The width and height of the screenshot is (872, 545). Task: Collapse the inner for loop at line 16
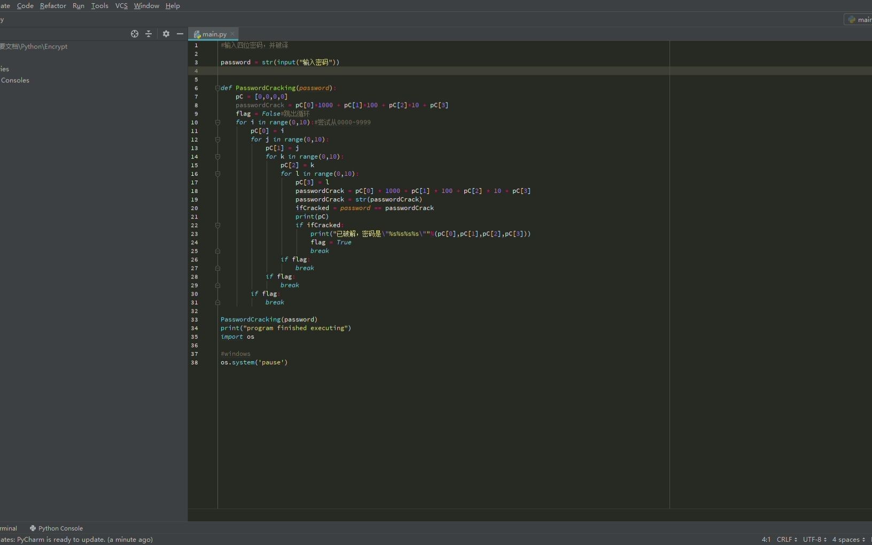(217, 174)
